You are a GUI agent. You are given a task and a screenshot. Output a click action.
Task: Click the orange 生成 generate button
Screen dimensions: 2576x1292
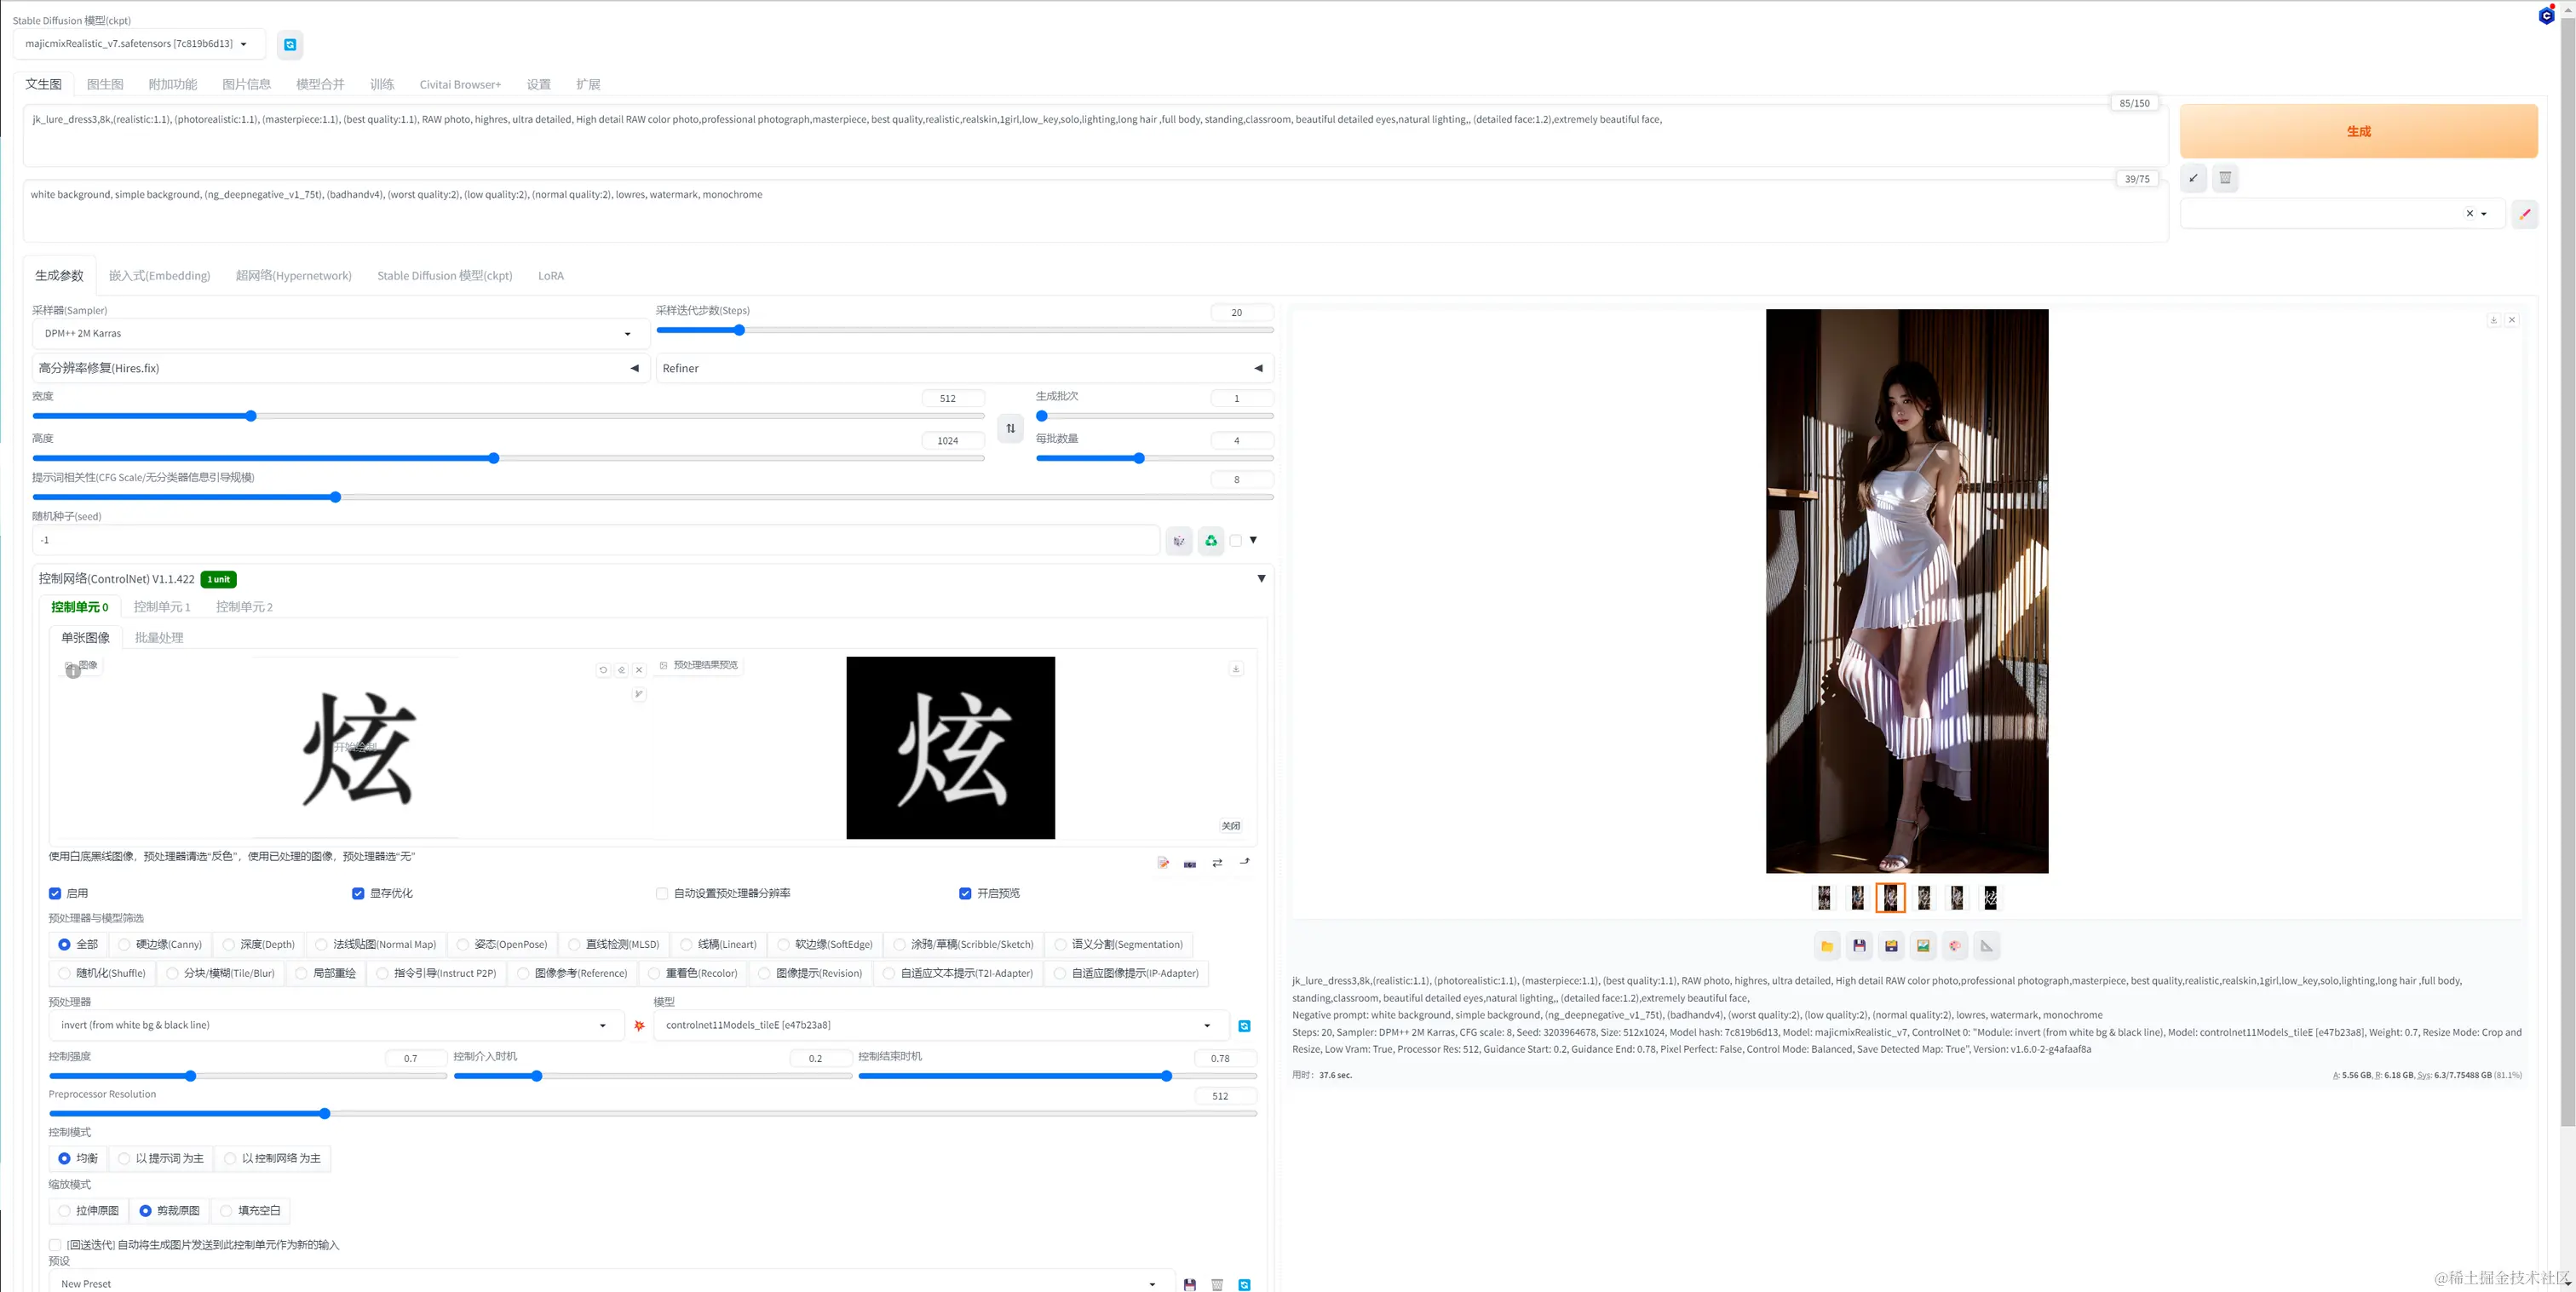[2358, 131]
